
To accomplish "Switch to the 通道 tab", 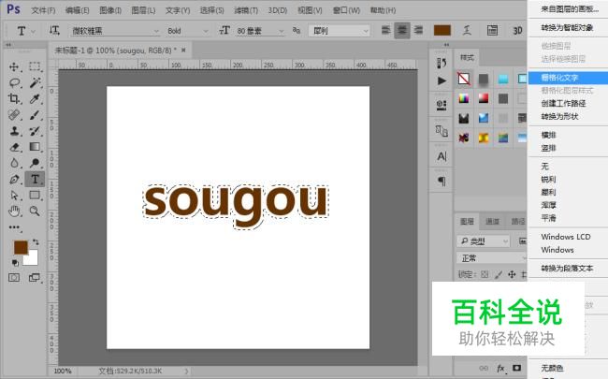I will [x=492, y=222].
